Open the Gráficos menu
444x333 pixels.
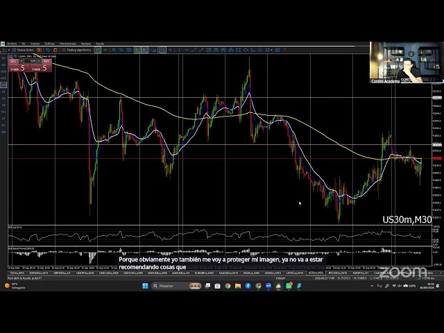click(49, 44)
